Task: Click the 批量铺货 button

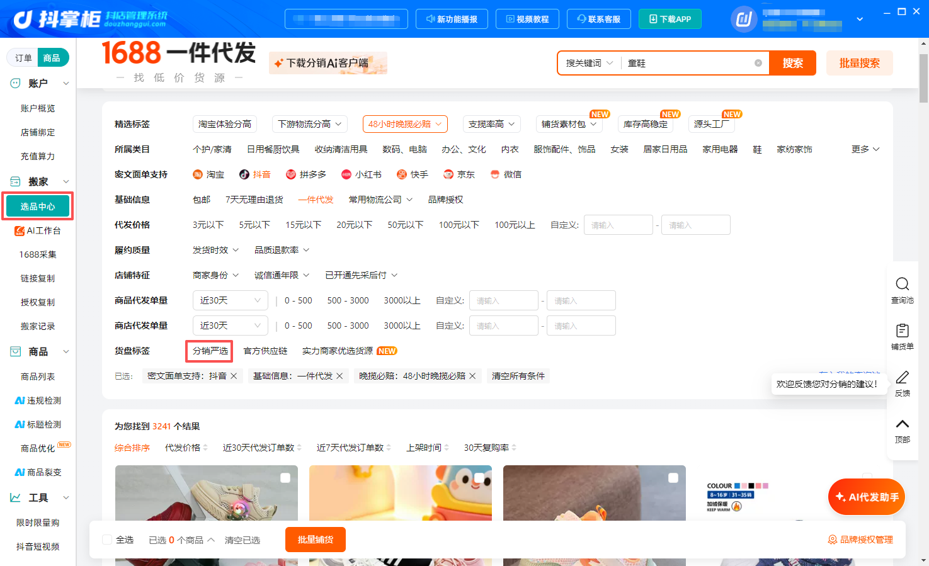Action: click(x=316, y=540)
